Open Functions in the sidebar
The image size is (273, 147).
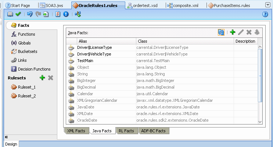pos(23,34)
